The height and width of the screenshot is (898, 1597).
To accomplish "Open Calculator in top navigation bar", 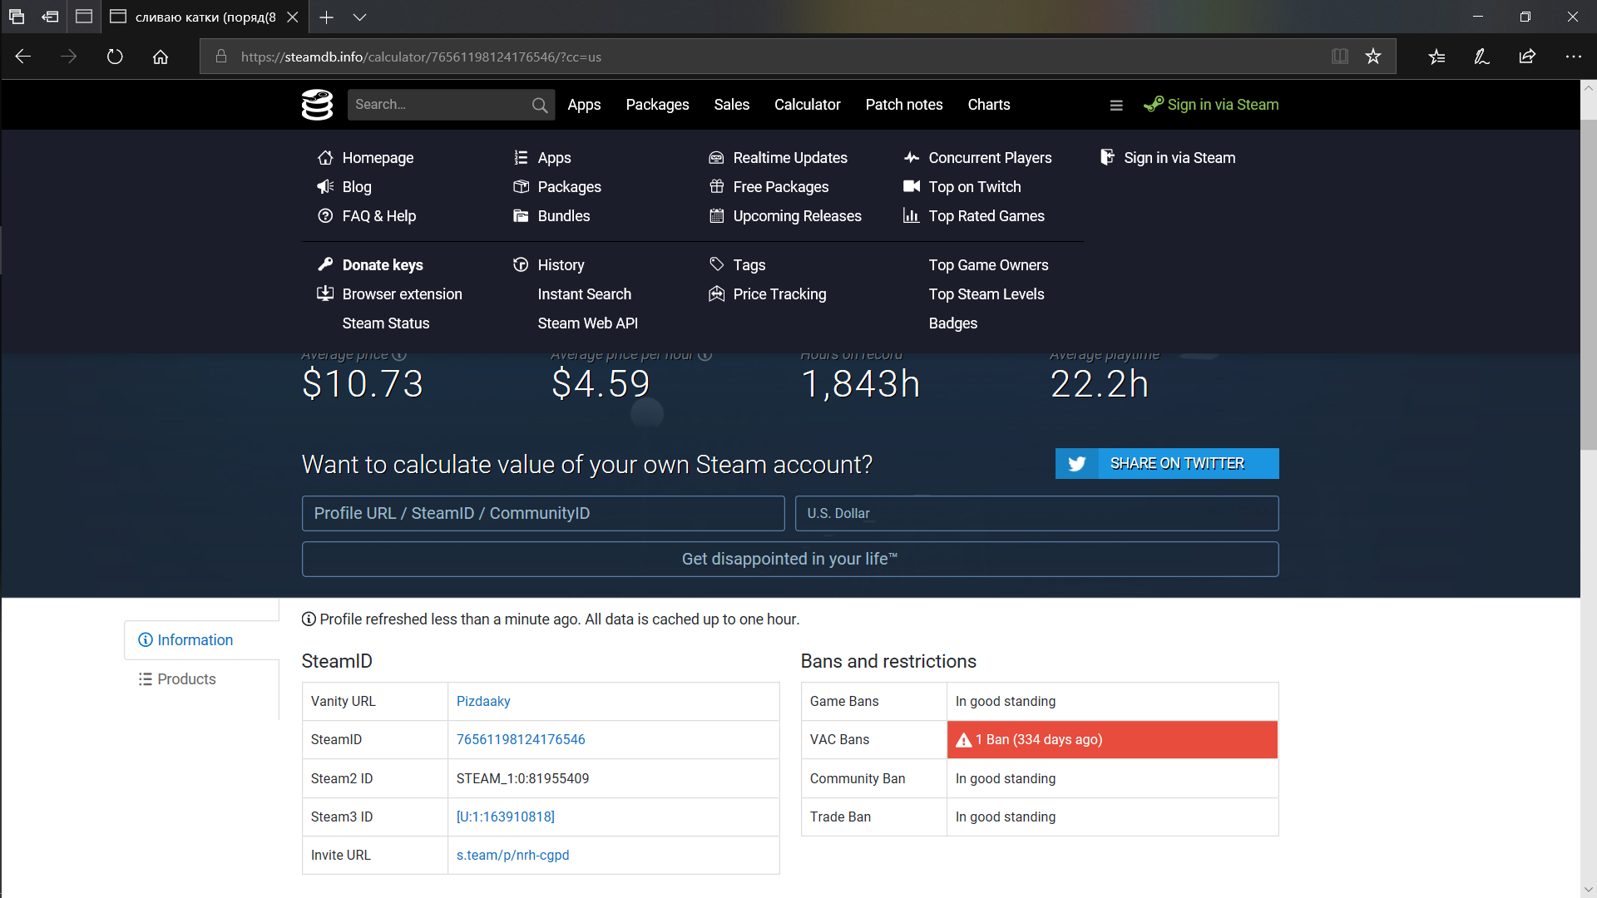I will tap(808, 105).
